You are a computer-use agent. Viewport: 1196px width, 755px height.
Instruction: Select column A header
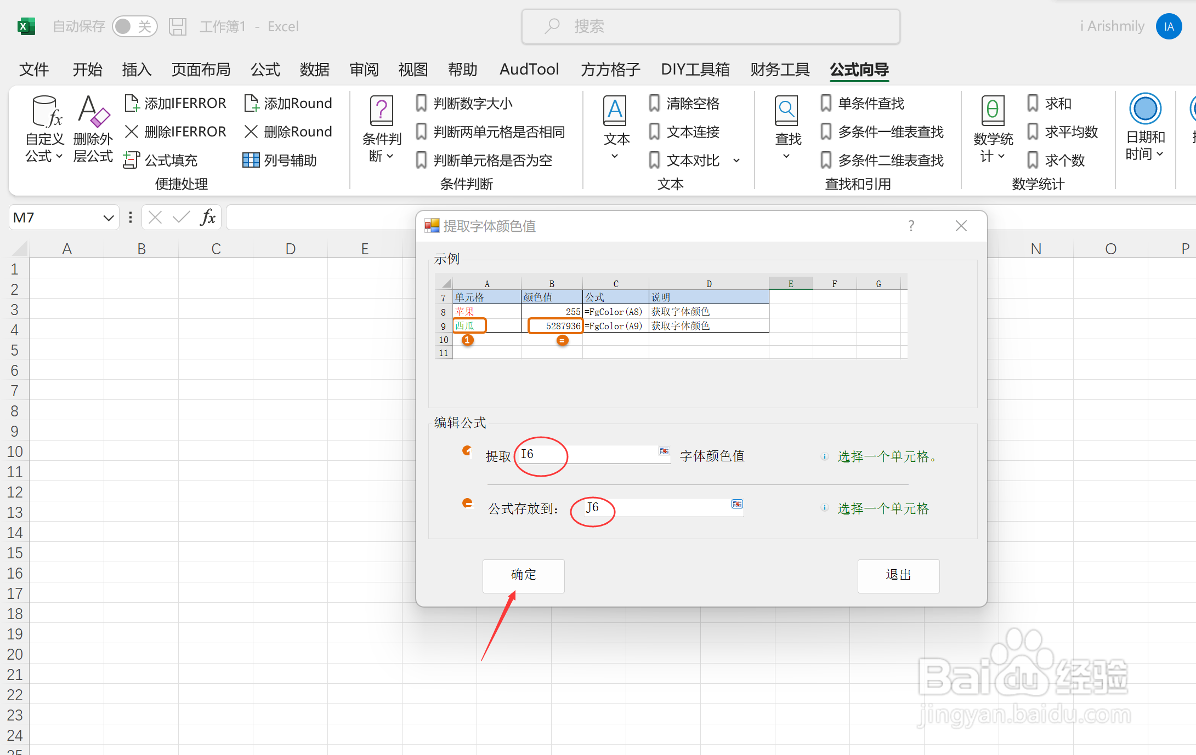point(67,249)
